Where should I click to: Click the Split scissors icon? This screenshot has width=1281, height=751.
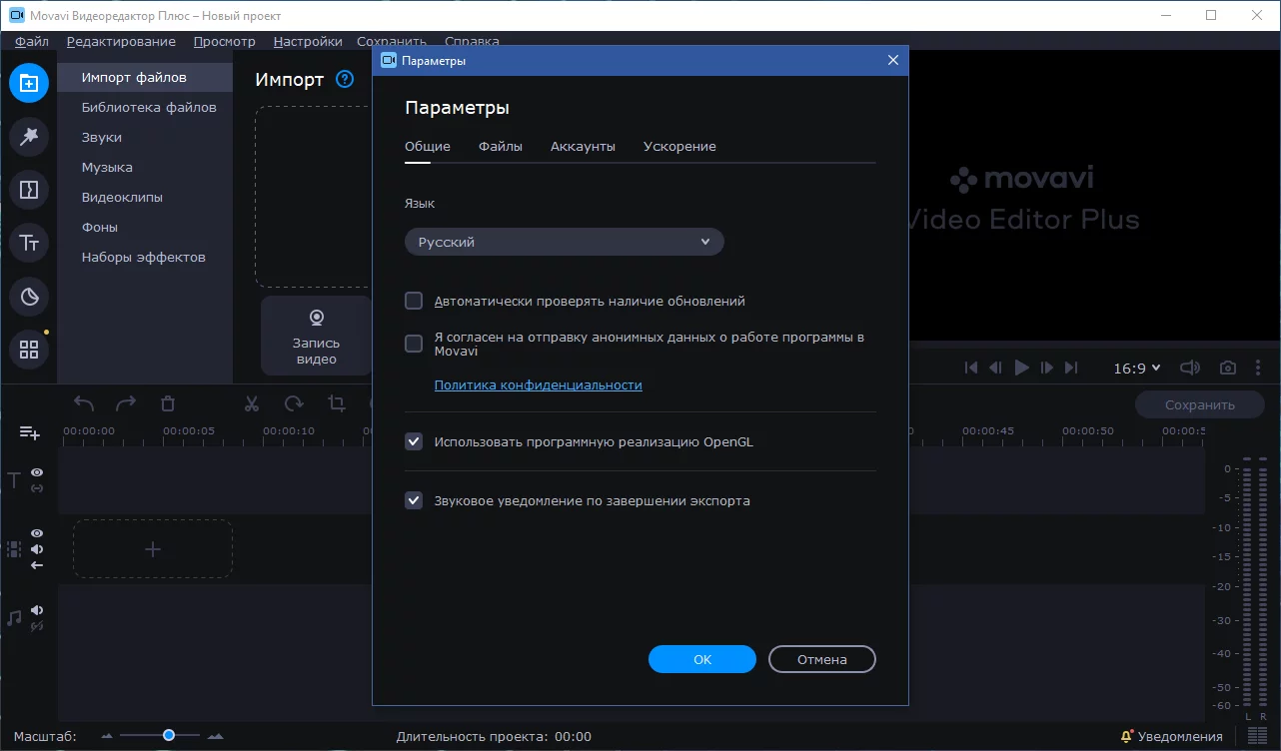click(252, 403)
